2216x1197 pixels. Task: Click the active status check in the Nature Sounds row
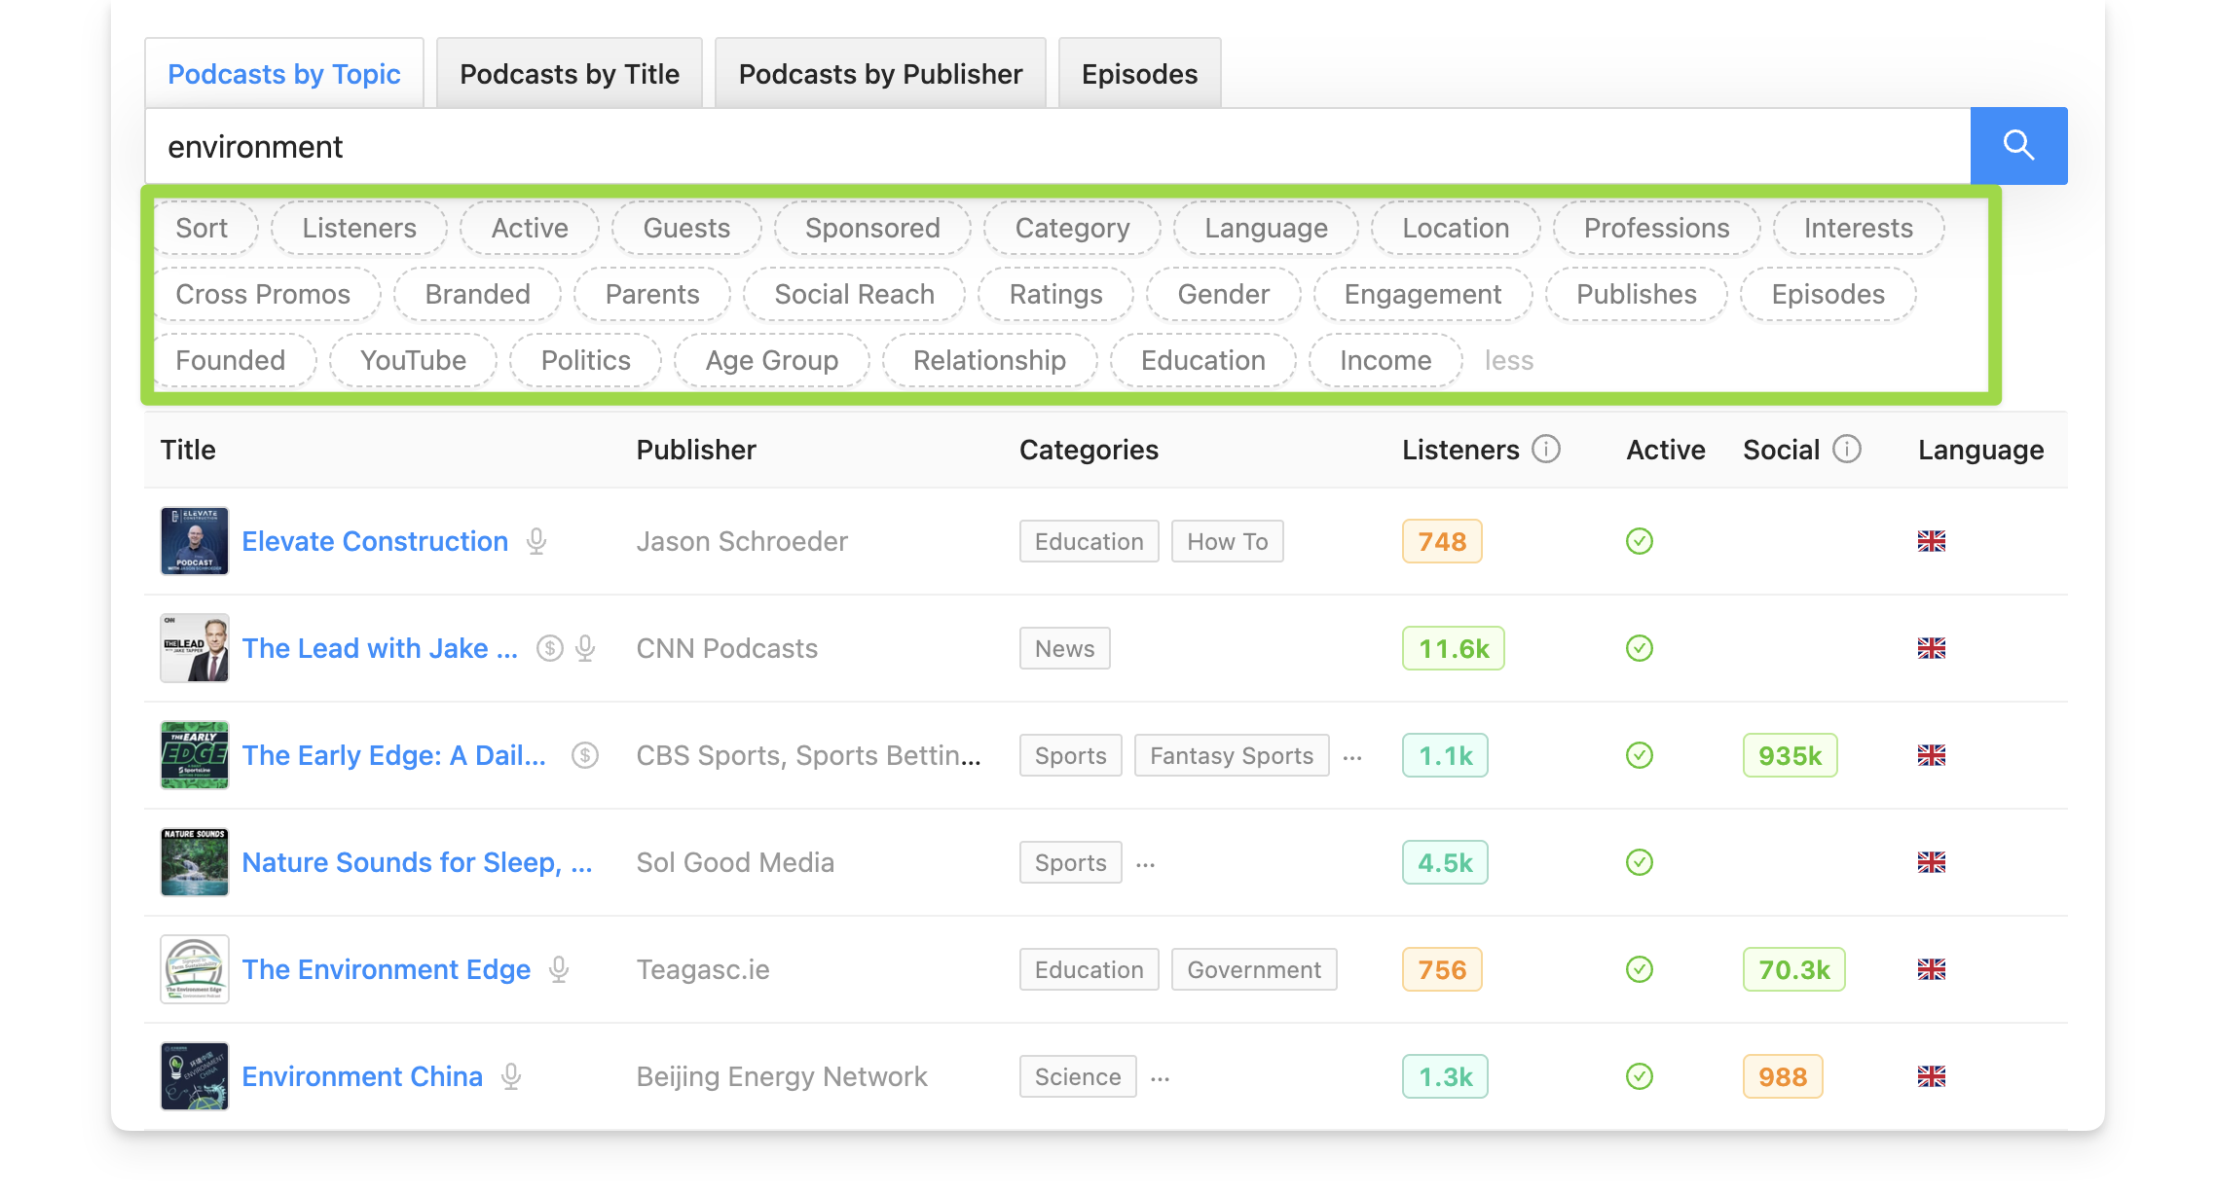coord(1639,862)
